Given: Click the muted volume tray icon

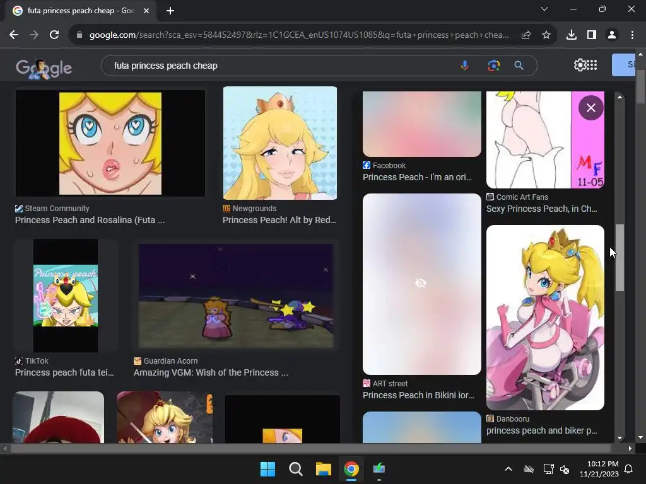Looking at the screenshot, I should coord(565,469).
